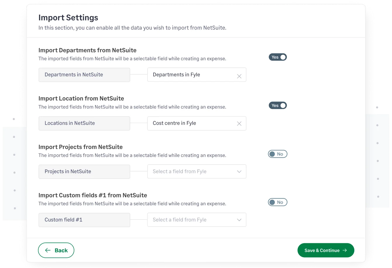Turn off Import Departments from NetSuite toggle
392x268 pixels.
tap(278, 57)
